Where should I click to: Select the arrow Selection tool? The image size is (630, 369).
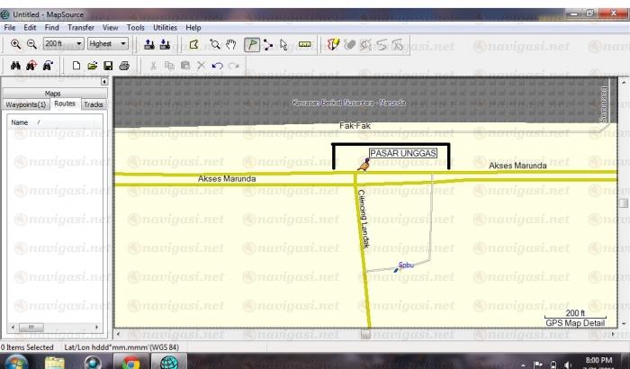point(283,43)
